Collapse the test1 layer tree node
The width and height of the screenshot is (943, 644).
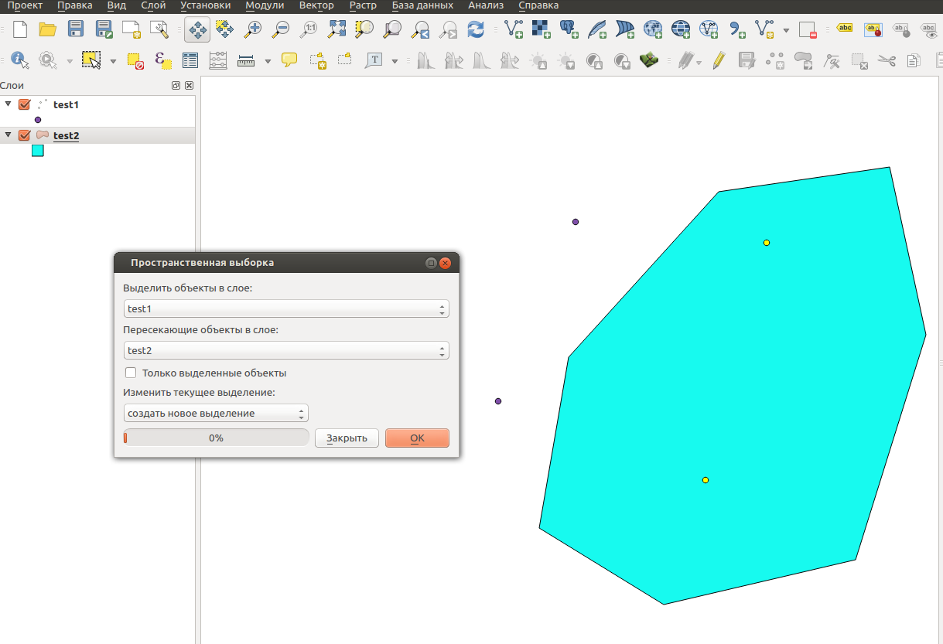point(8,104)
